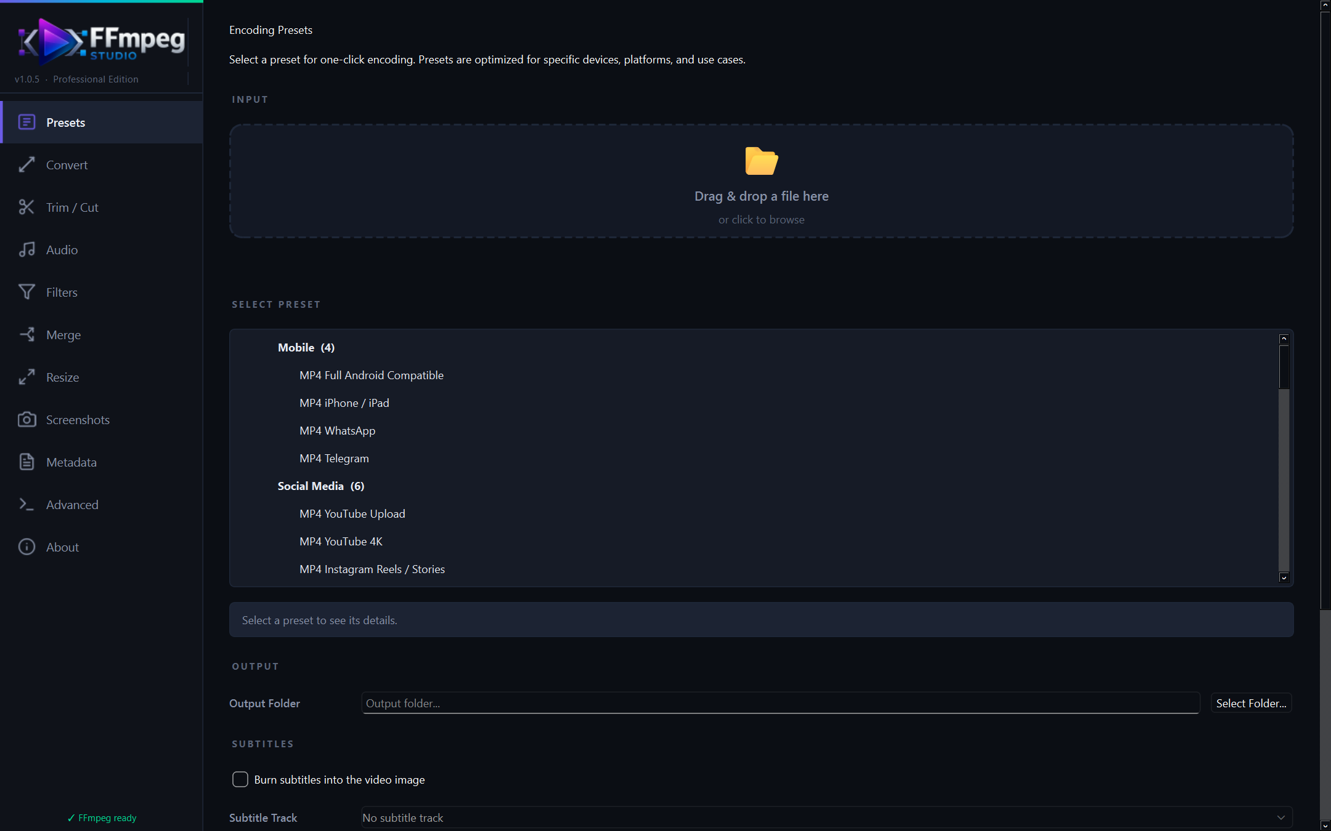This screenshot has width=1331, height=831.
Task: Click the About info icon
Action: point(26,547)
